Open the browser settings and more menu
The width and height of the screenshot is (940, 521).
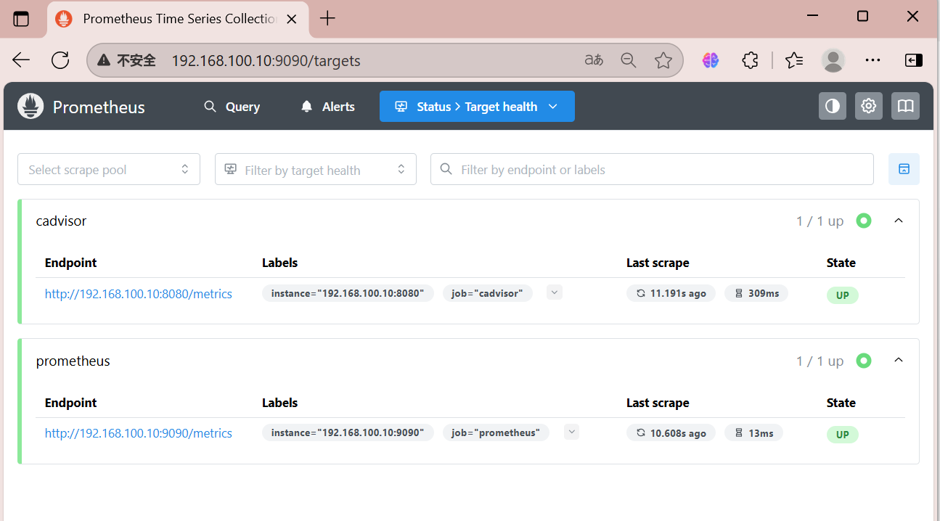click(x=872, y=60)
